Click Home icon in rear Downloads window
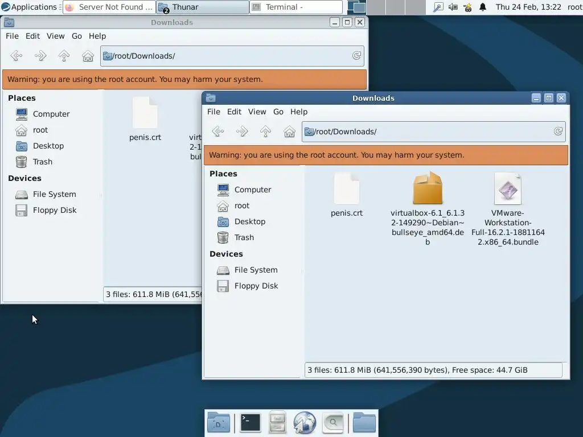This screenshot has width=583, height=437. (88, 56)
